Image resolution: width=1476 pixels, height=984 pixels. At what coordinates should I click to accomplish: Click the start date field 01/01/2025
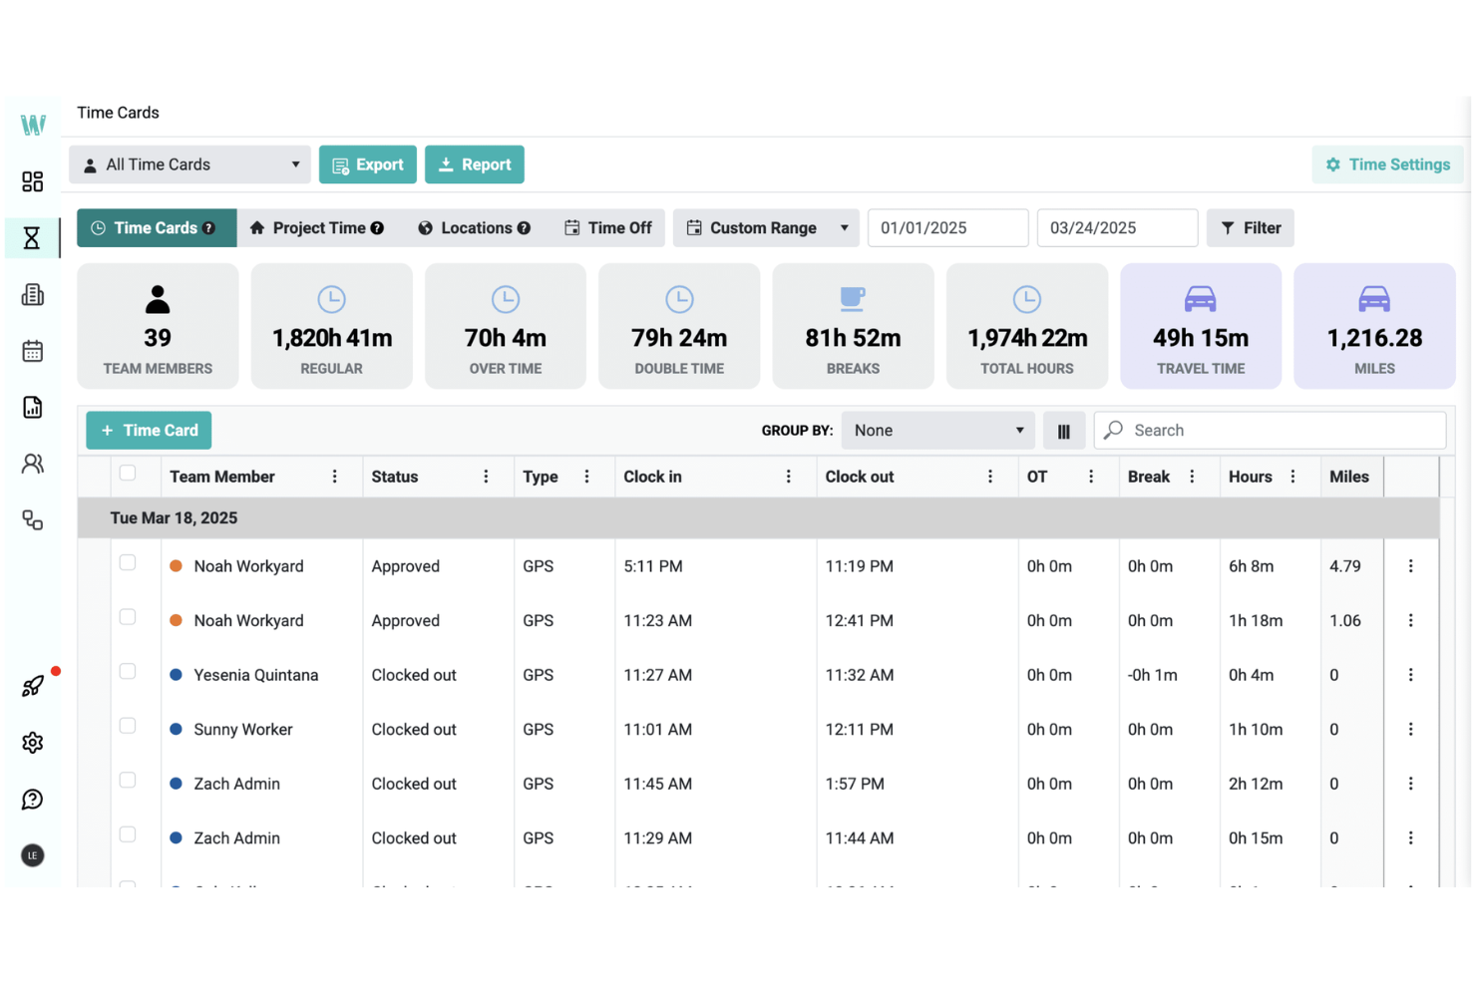948,228
